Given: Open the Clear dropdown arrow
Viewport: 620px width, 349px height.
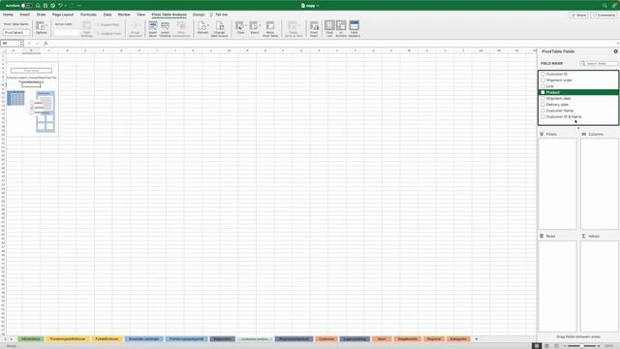Looking at the screenshot, I should point(246,25).
